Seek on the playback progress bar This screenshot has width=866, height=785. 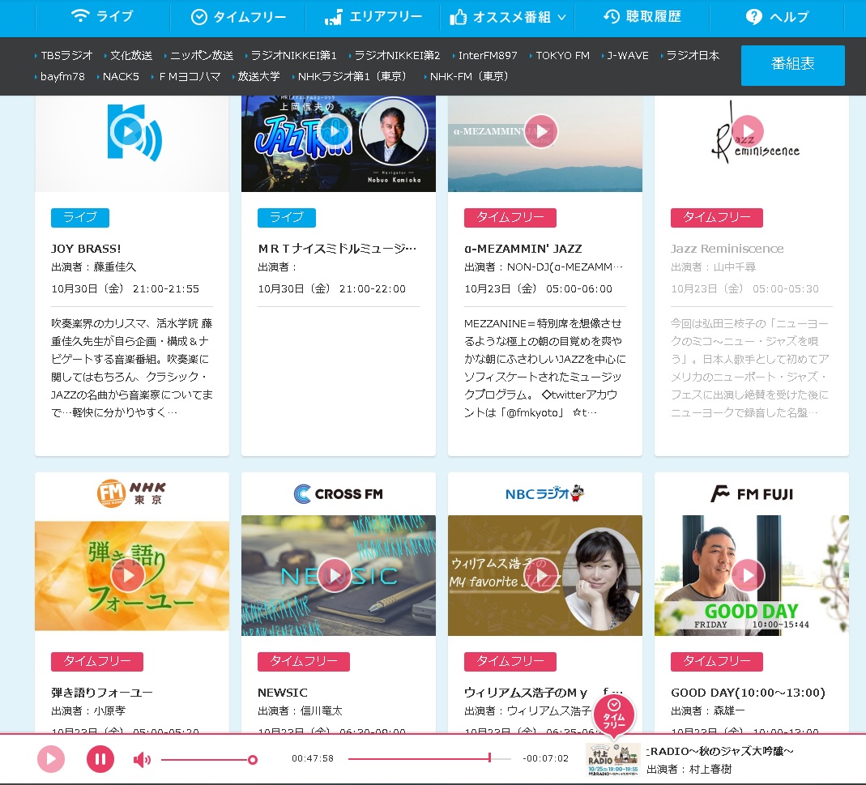pyautogui.click(x=429, y=759)
